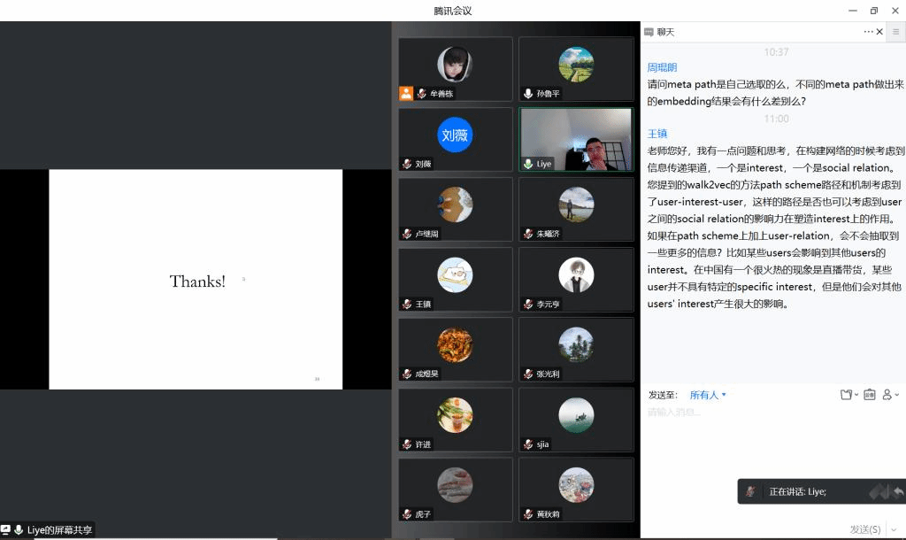Click the reply arrow icon in speaking notification
Screen dimensions: 906x540
pyautogui.click(x=899, y=491)
